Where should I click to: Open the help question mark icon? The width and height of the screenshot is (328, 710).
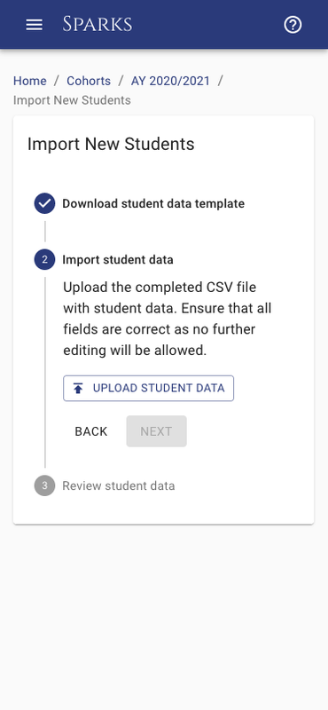(x=293, y=25)
